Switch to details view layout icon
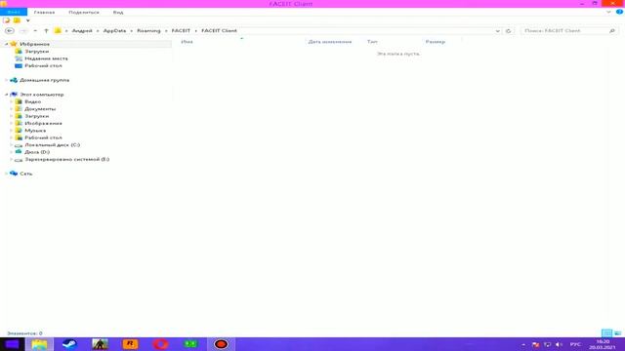This screenshot has height=351, width=625. pos(606,333)
